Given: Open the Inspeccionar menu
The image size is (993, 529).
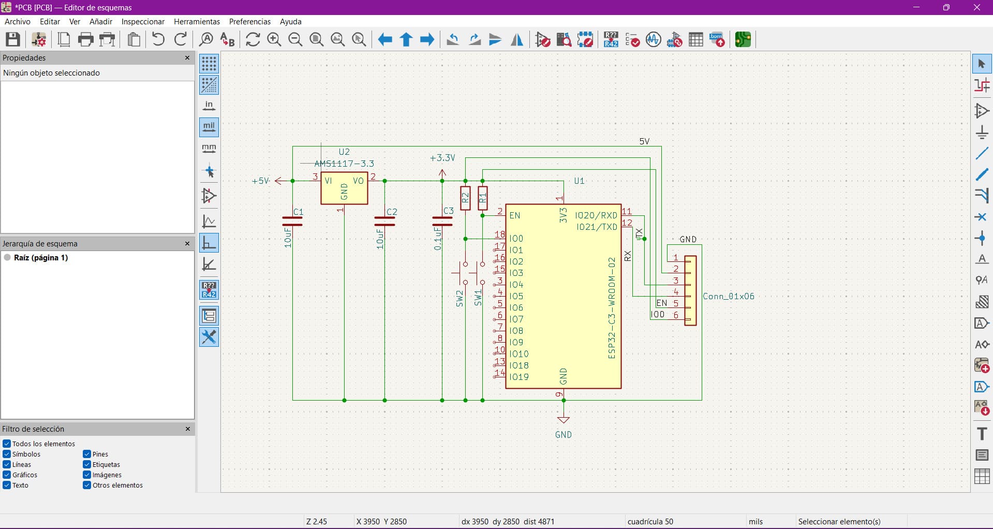Looking at the screenshot, I should coord(143,22).
